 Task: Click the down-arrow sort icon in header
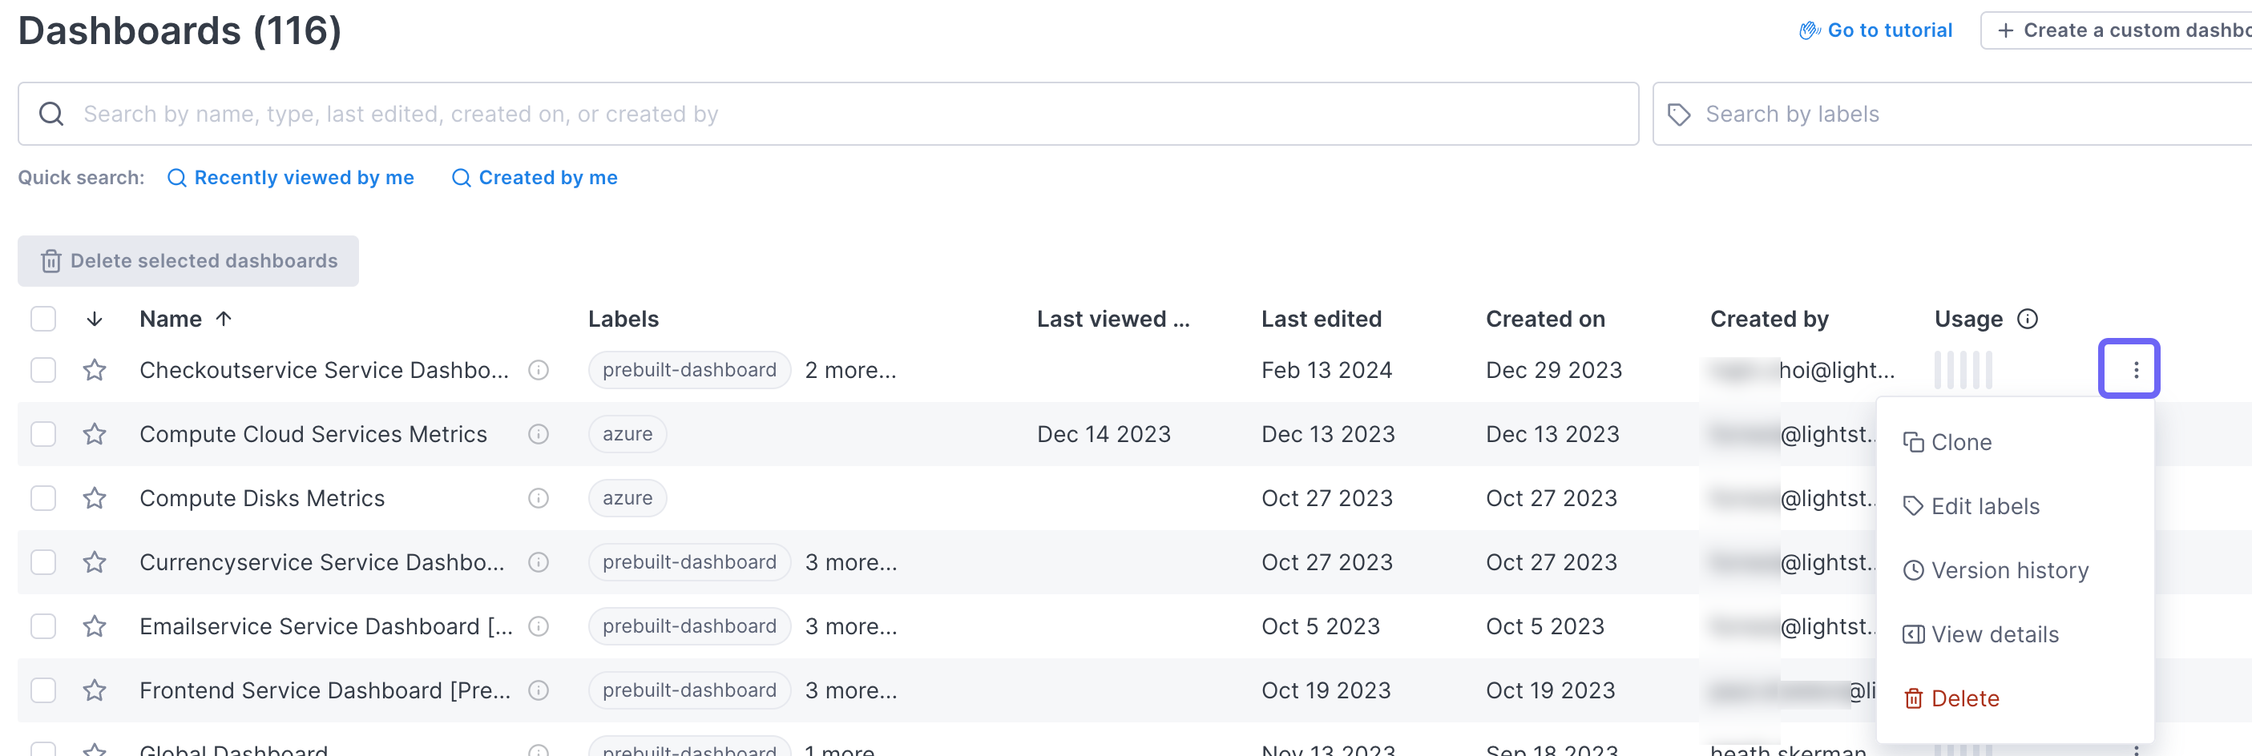point(95,319)
